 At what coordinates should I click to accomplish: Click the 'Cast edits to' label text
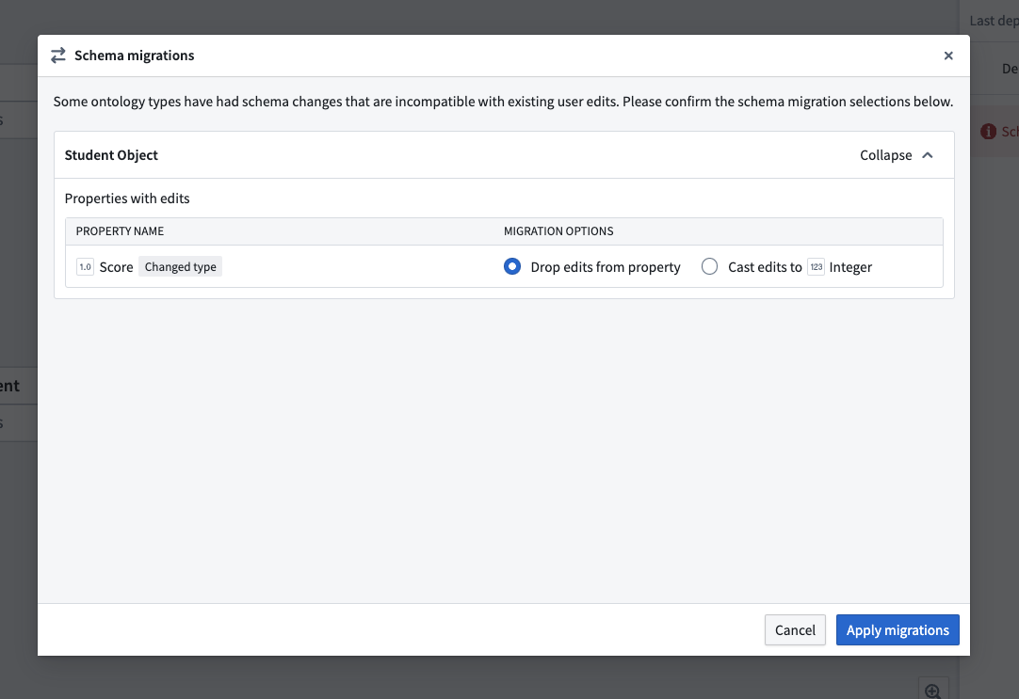[x=765, y=267]
